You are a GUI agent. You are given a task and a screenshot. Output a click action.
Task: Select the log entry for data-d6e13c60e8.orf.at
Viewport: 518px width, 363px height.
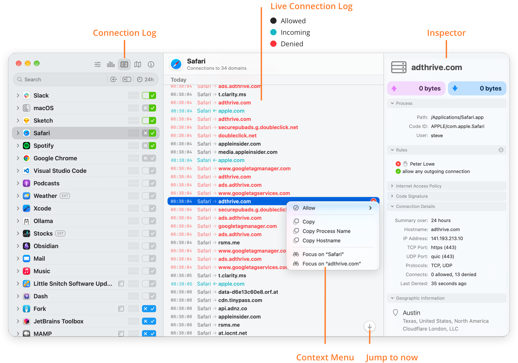273,292
